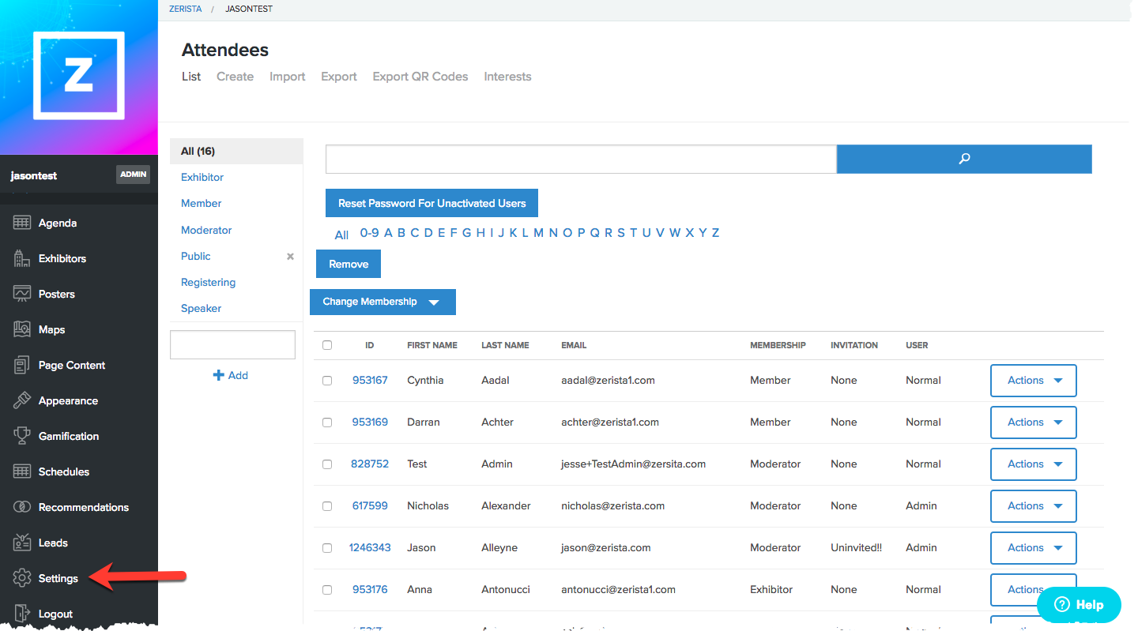Open Actions dropdown for Nicholas Alexander

pos(1034,506)
